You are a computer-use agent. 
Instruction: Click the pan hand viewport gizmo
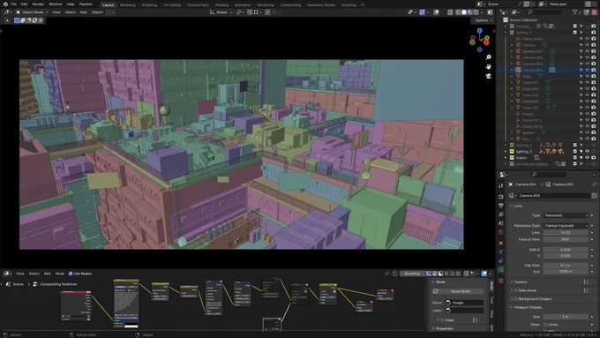coord(488,66)
